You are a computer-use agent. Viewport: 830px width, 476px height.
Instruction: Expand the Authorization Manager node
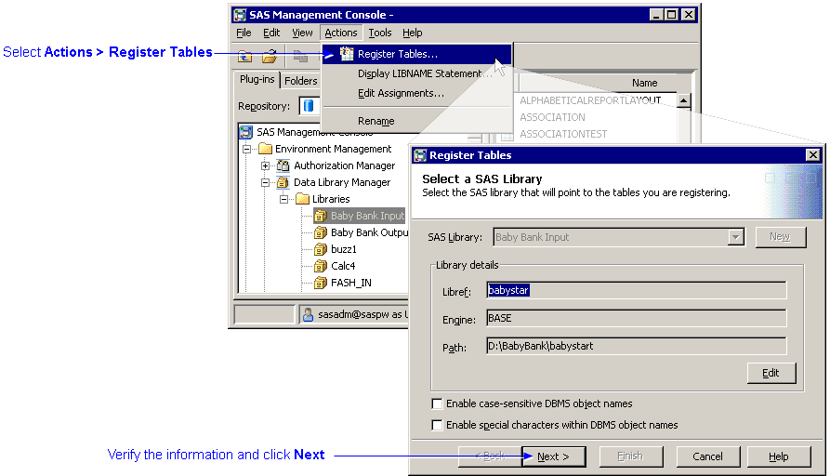[x=266, y=165]
